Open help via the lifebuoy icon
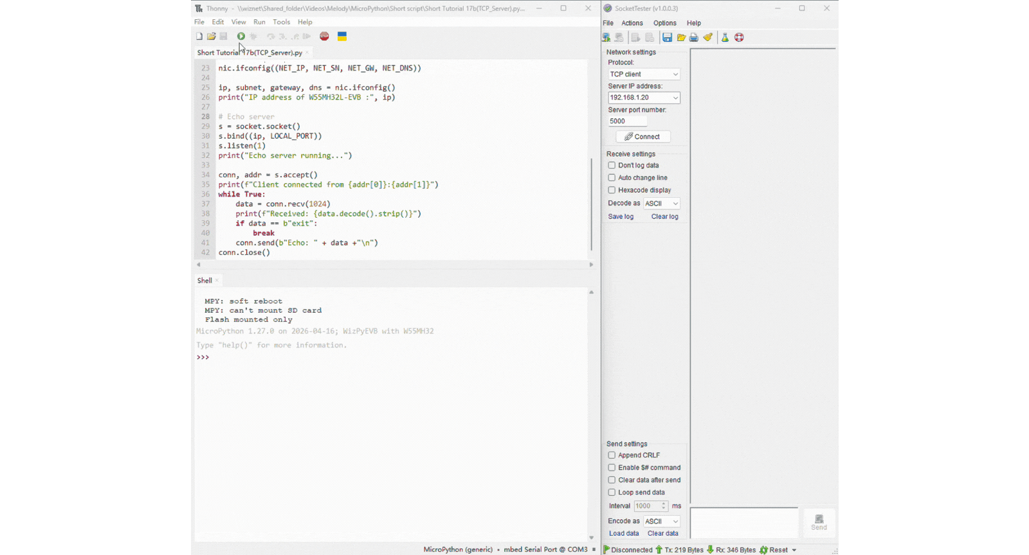 739,37
